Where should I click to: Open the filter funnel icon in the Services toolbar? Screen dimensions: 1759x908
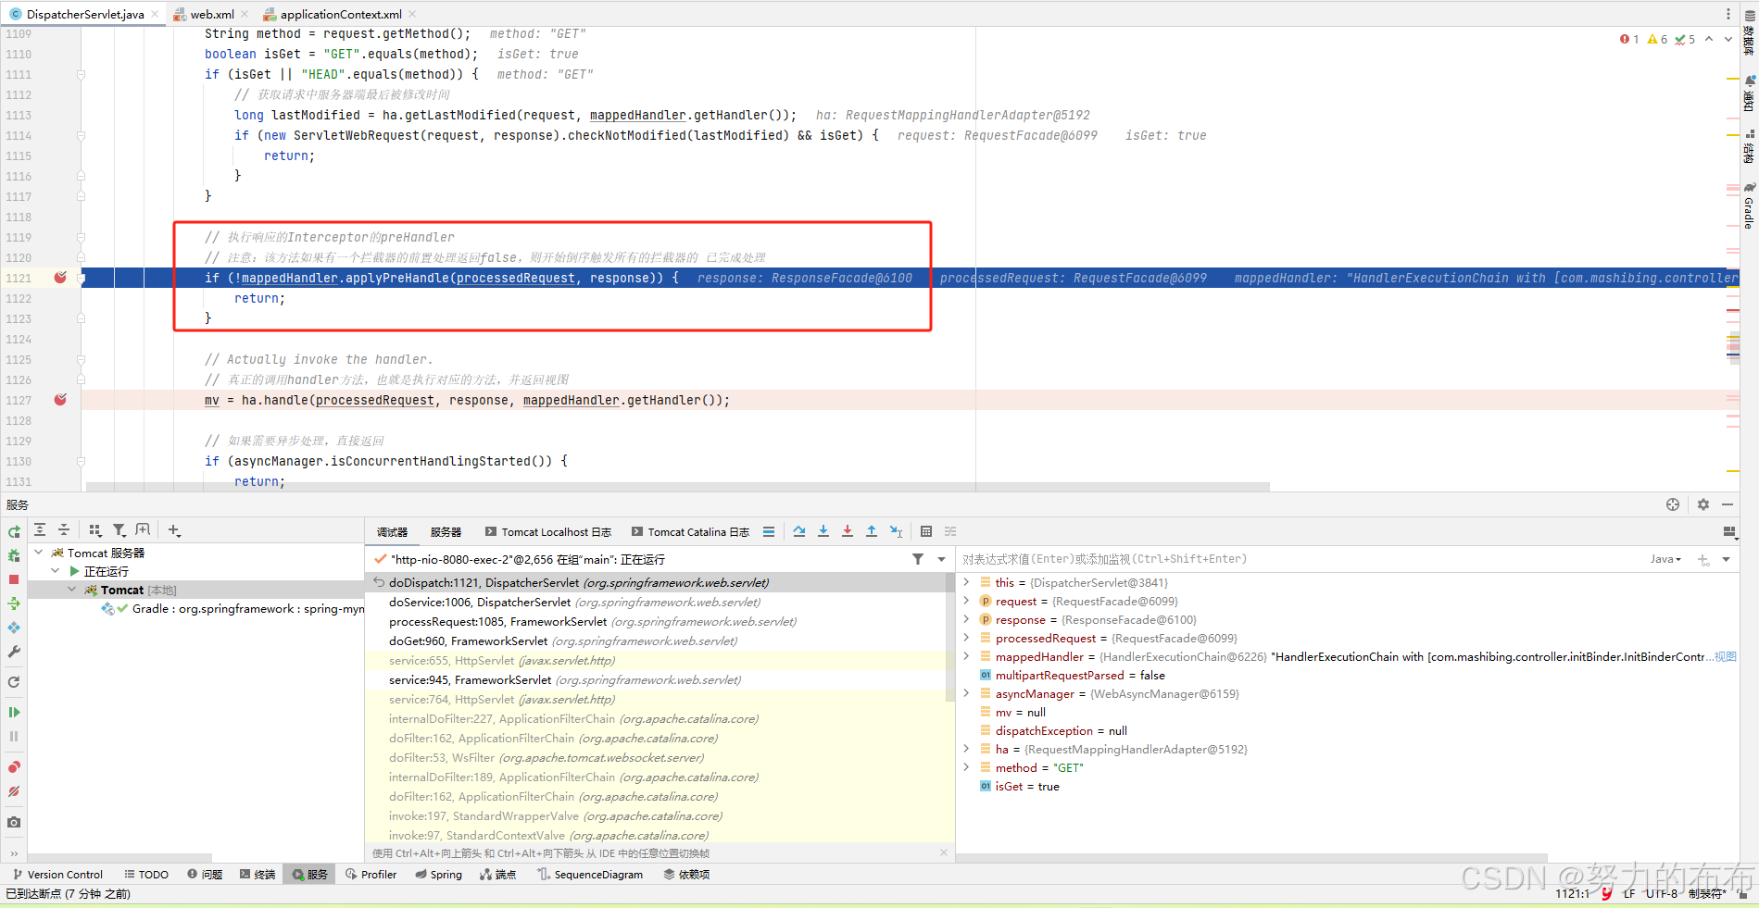[x=119, y=529]
